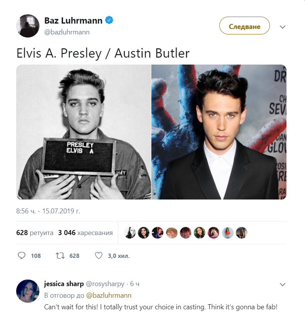Open Baz Luhrmann's profile avatar
The image size is (305, 324).
[28, 26]
